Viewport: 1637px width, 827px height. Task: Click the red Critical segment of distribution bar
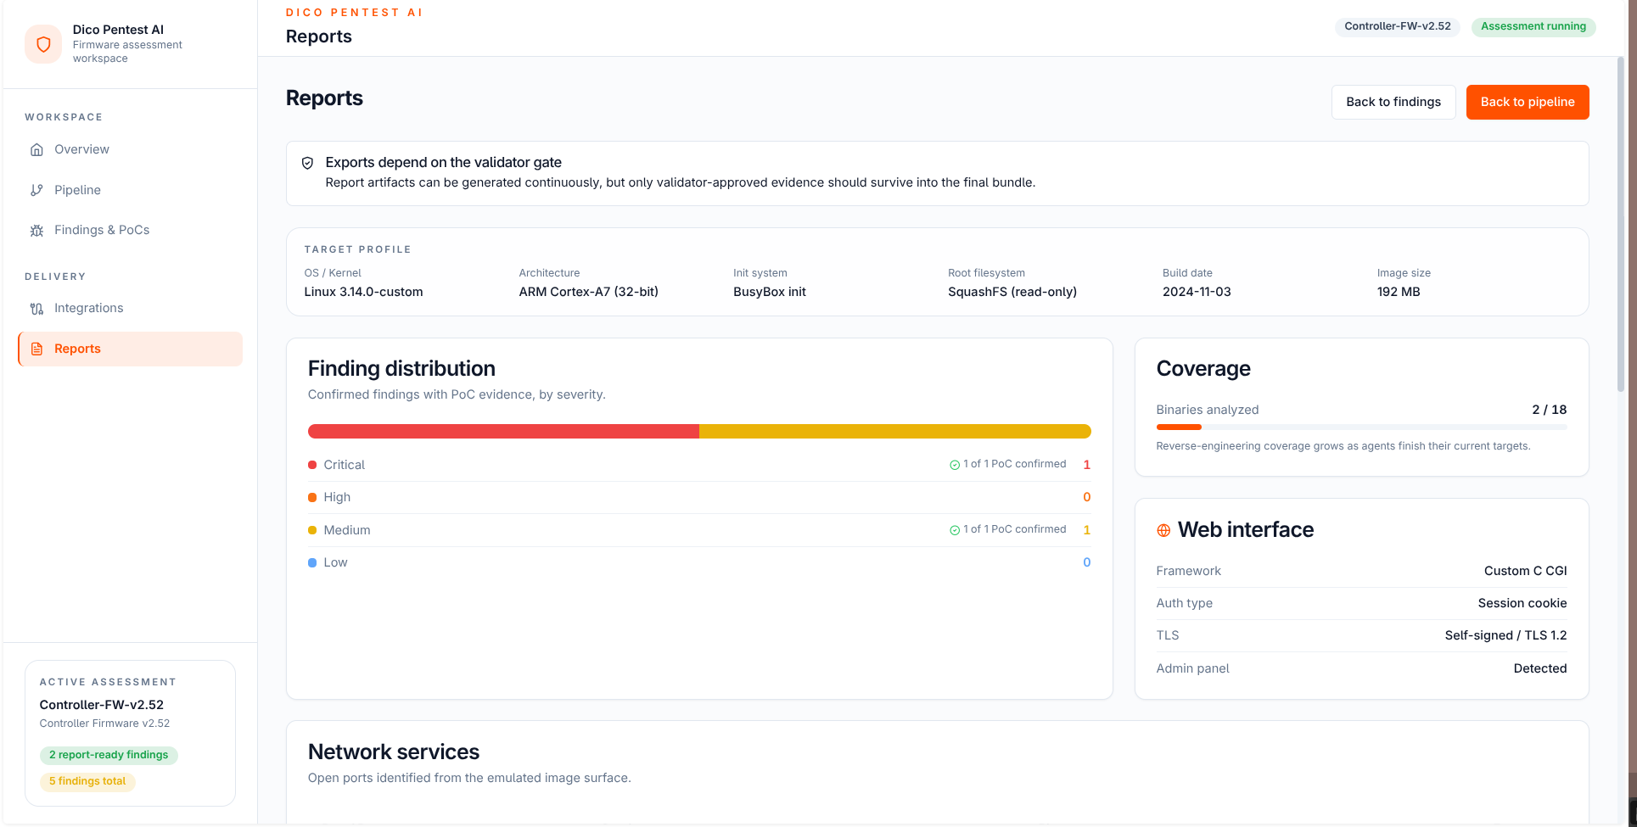(503, 431)
